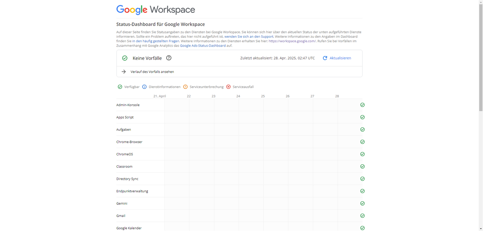The image size is (483, 231).
Task: Click the Verfügbar legend label
Action: click(x=132, y=87)
